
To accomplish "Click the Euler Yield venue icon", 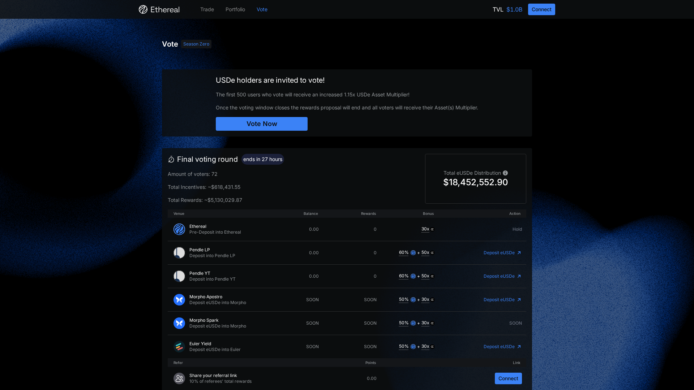I will tap(179, 346).
